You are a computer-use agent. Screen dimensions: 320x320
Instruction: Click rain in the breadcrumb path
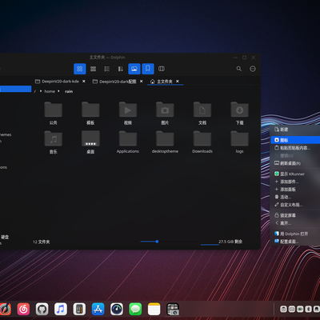point(69,91)
